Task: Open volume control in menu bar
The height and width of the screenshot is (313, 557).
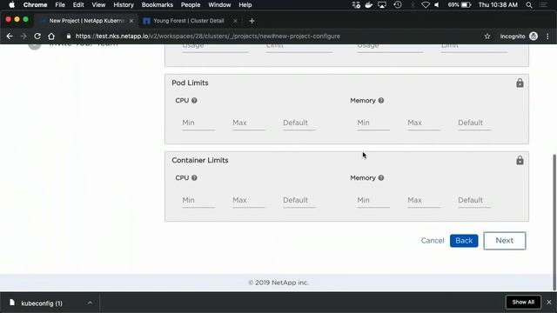Action: point(437,5)
